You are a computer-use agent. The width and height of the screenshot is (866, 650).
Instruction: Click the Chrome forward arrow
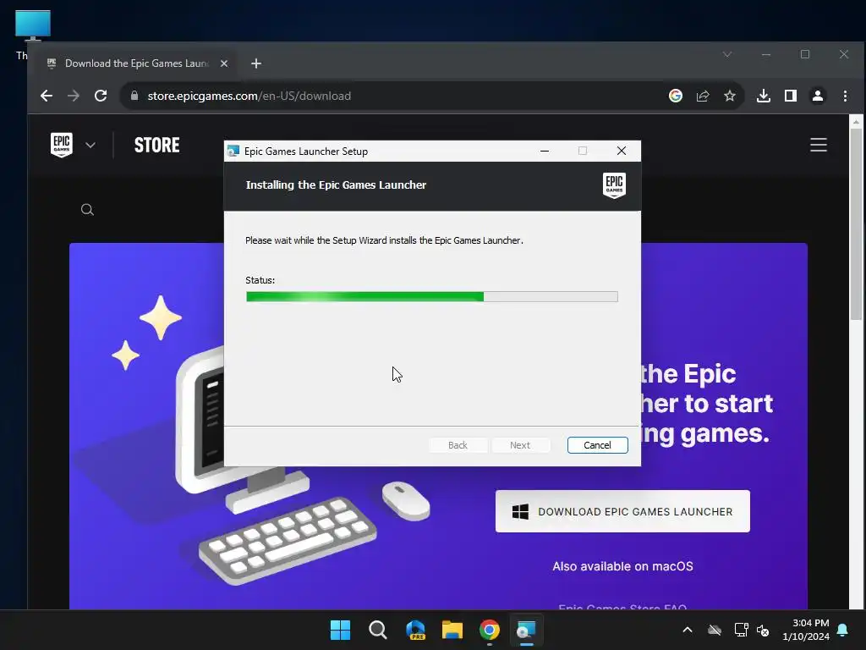pos(74,96)
